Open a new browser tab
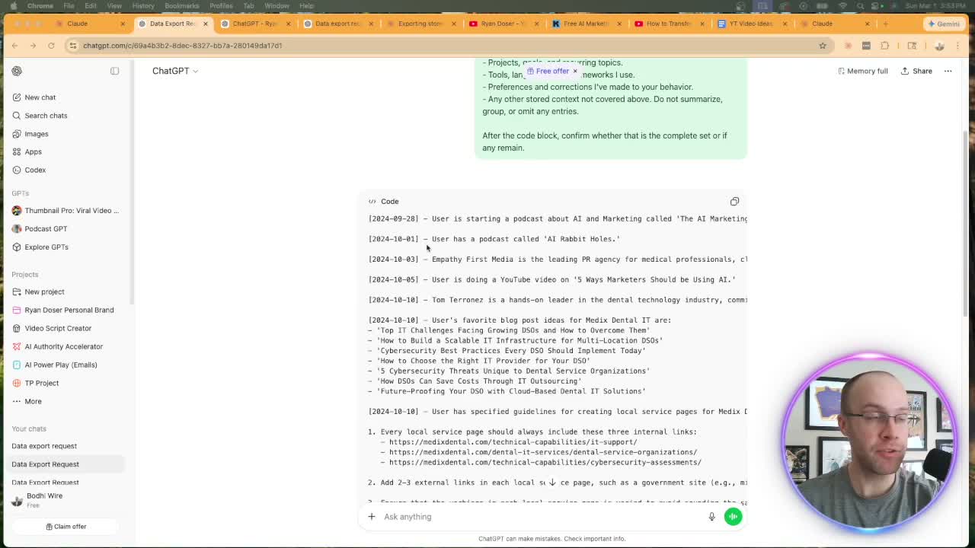 885,24
